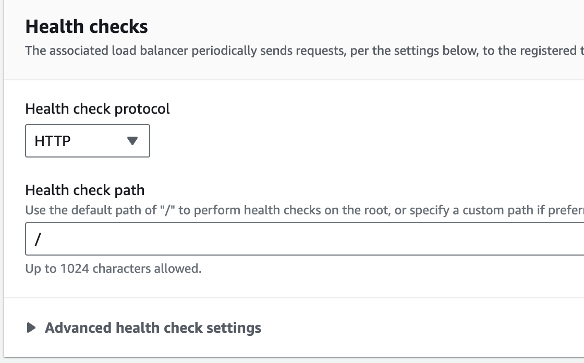
Task: Click the quoted "/" in the path hint
Action: tap(167, 211)
